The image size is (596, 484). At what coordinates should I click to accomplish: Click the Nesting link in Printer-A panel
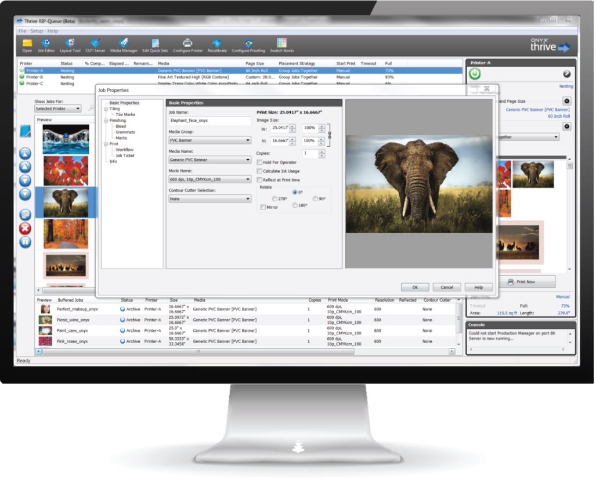566,86
